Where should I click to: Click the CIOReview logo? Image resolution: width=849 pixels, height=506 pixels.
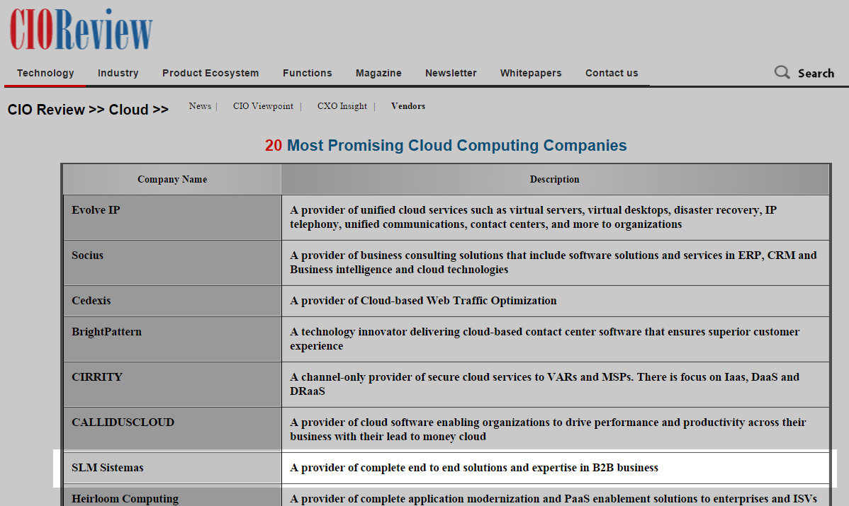point(81,30)
